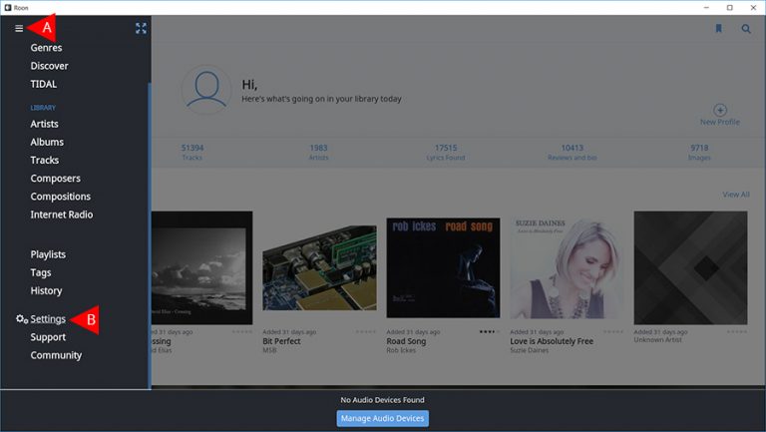Click the View All link
Image resolution: width=766 pixels, height=432 pixels.
click(x=735, y=195)
